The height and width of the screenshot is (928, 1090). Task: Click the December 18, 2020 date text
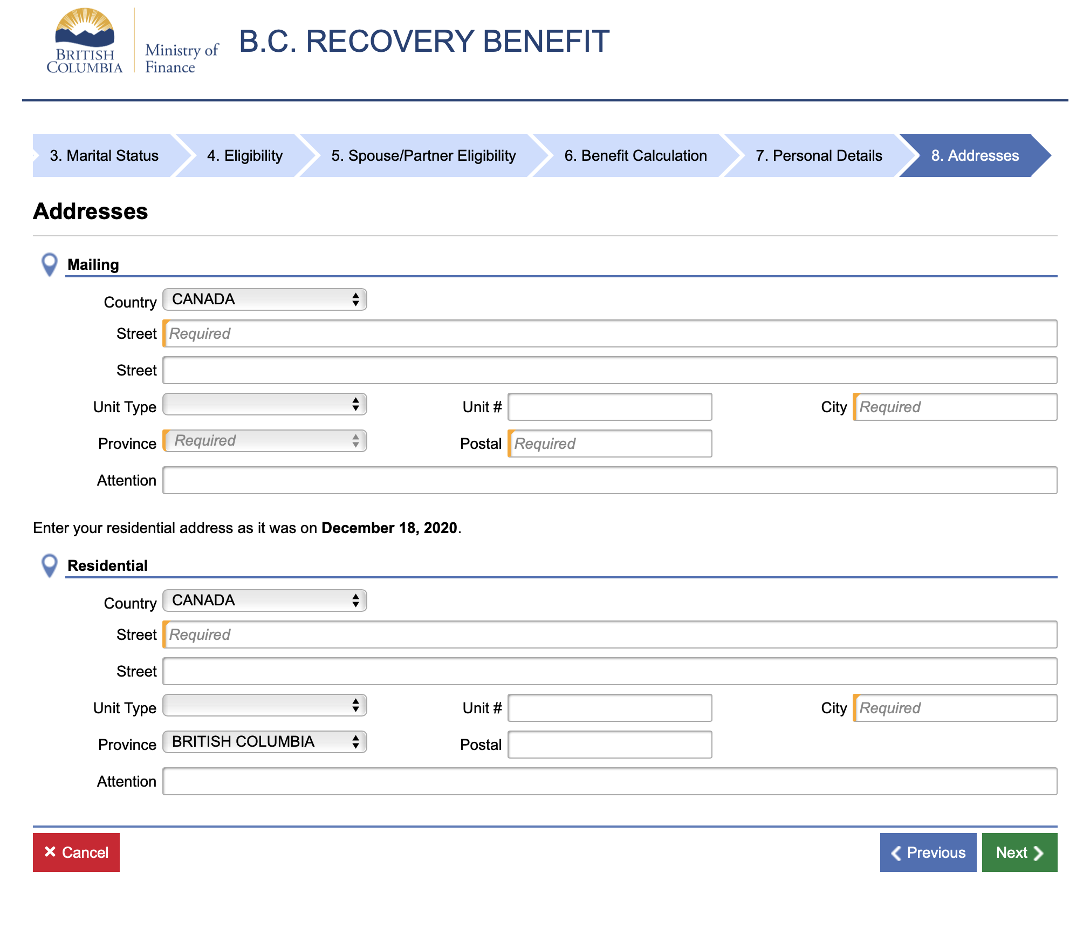tap(389, 528)
